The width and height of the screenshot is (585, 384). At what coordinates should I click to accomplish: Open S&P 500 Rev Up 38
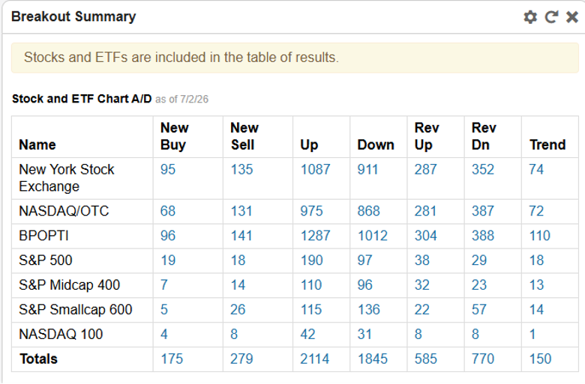(422, 260)
